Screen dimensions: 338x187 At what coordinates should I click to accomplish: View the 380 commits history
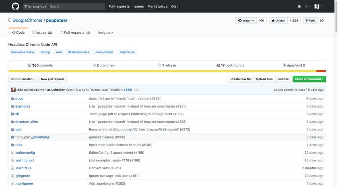click(x=40, y=65)
